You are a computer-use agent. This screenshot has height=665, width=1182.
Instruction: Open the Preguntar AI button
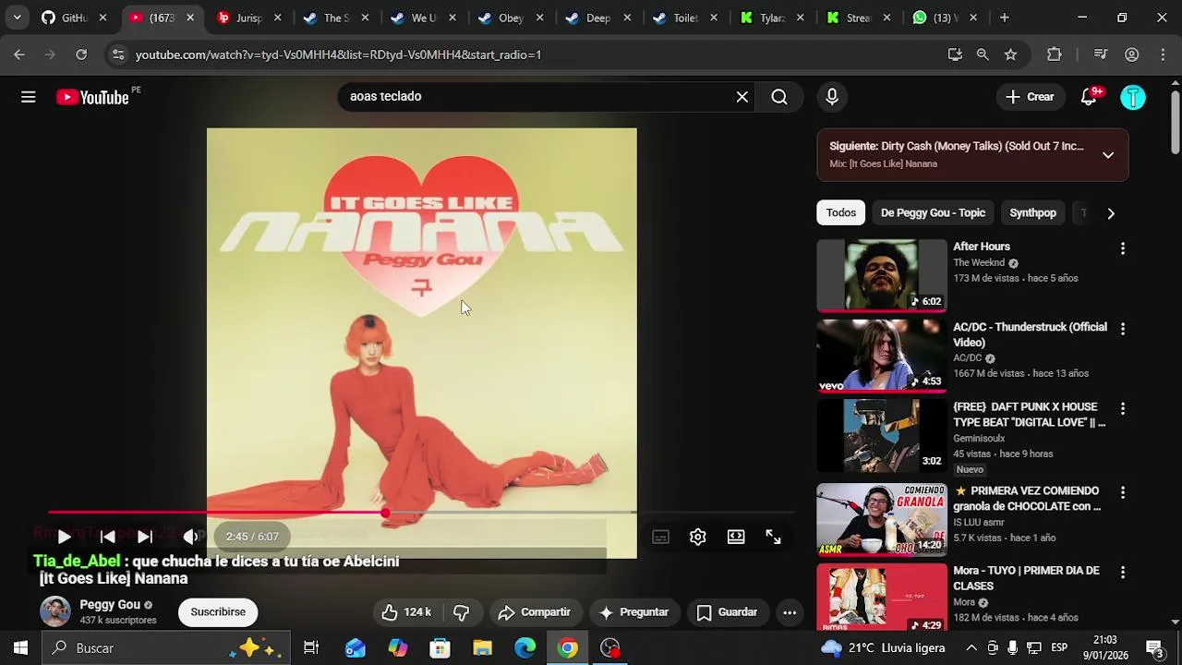click(633, 612)
